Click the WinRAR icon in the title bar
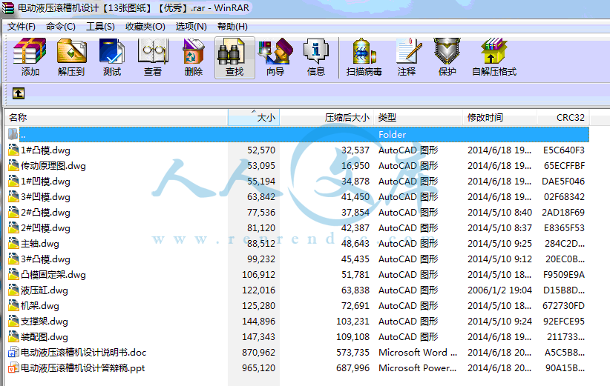 [7, 7]
